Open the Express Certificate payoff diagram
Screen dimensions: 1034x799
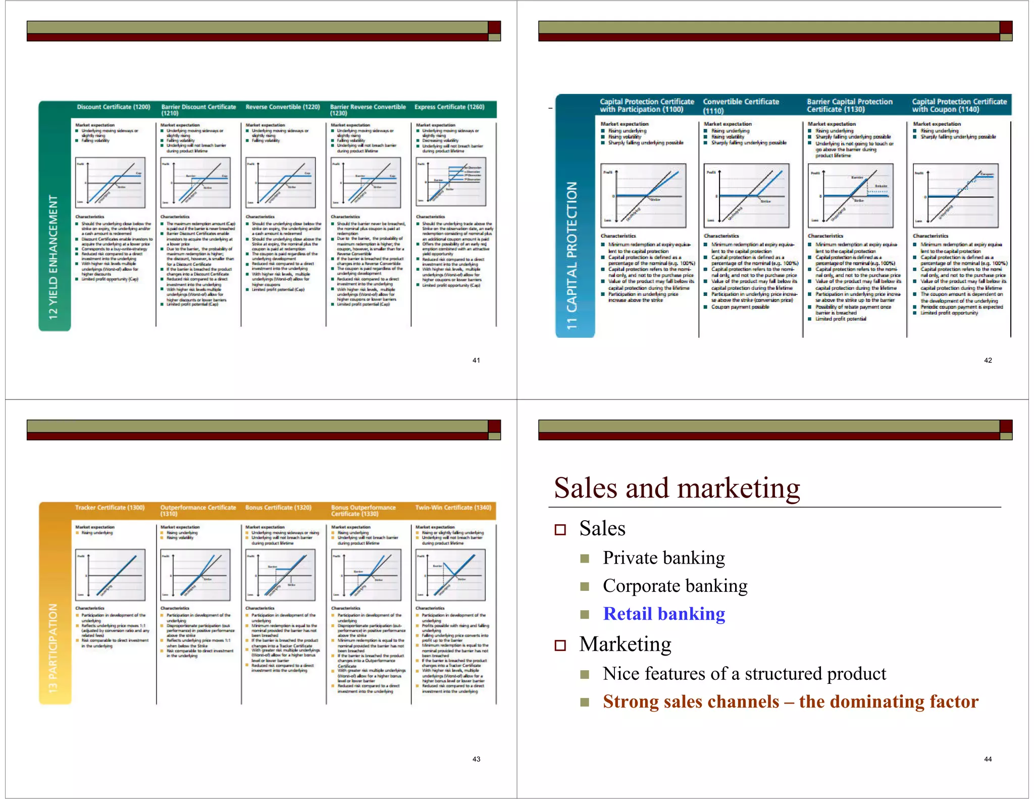pyautogui.click(x=451, y=182)
